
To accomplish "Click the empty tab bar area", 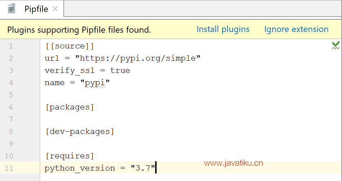I will 203,9.
